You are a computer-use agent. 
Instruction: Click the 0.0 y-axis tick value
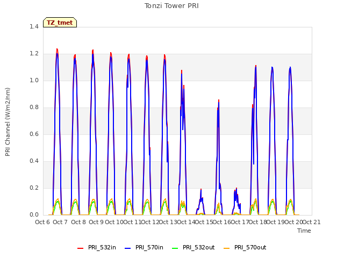pyautogui.click(x=34, y=215)
